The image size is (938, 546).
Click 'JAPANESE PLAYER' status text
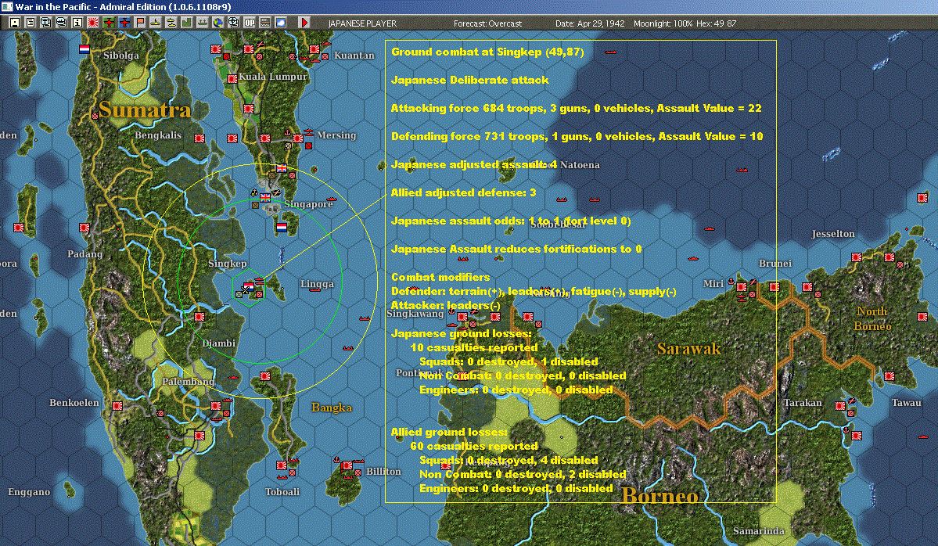[x=362, y=23]
